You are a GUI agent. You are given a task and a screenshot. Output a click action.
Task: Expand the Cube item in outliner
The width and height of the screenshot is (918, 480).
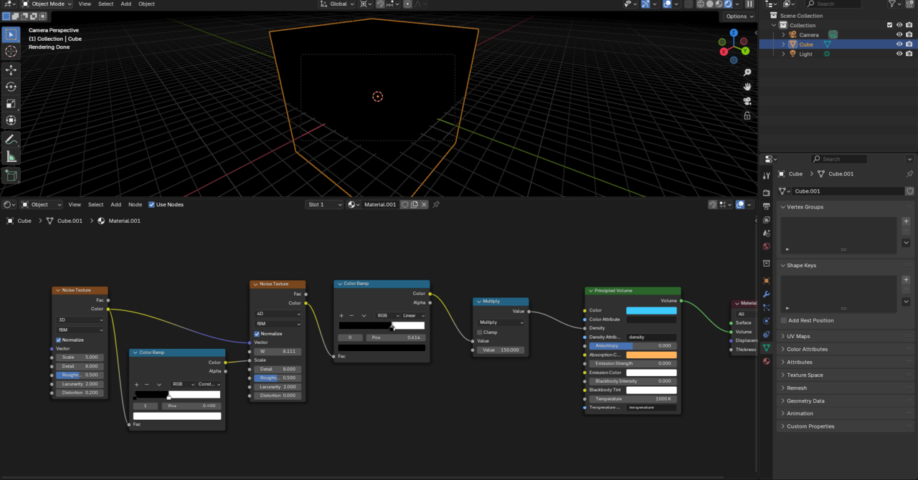click(x=783, y=44)
